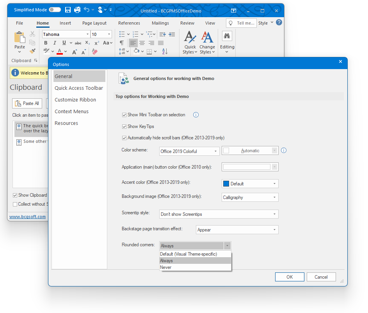This screenshot has height=313, width=368.
Task: Switch to the Mailings ribbon tab
Action: click(x=160, y=23)
